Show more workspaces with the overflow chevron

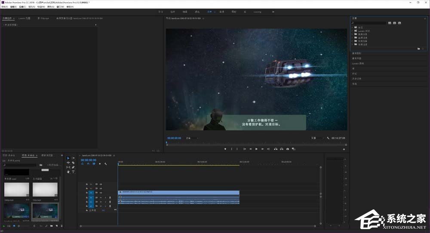[273, 12]
